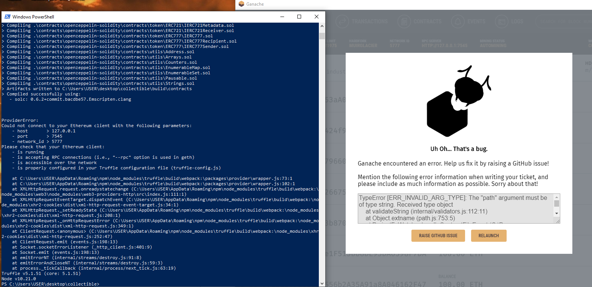Click the Ganache block search field
Image resolution: width=592 pixels, height=287 pixels.
pos(563,21)
